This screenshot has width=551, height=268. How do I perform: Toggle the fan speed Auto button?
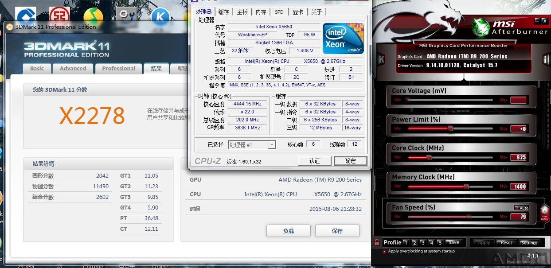tap(521, 208)
